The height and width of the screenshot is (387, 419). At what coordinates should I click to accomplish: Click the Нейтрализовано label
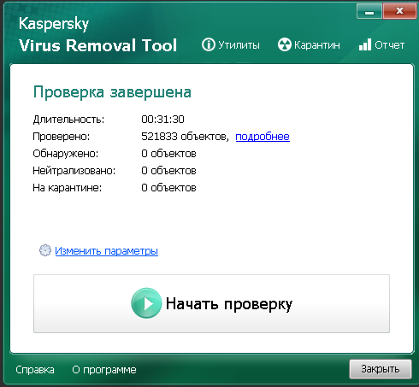pos(74,171)
